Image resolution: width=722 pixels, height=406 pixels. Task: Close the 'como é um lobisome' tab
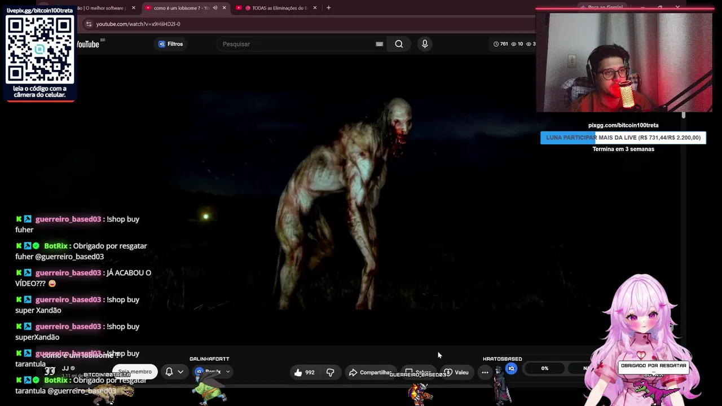coord(224,8)
